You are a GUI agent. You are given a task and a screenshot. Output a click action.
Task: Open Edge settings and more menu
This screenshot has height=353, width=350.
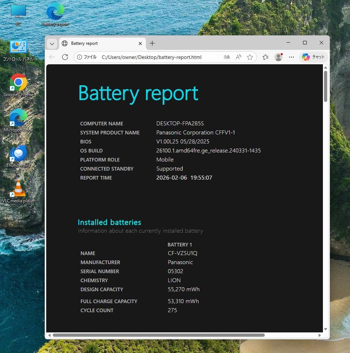pos(291,57)
